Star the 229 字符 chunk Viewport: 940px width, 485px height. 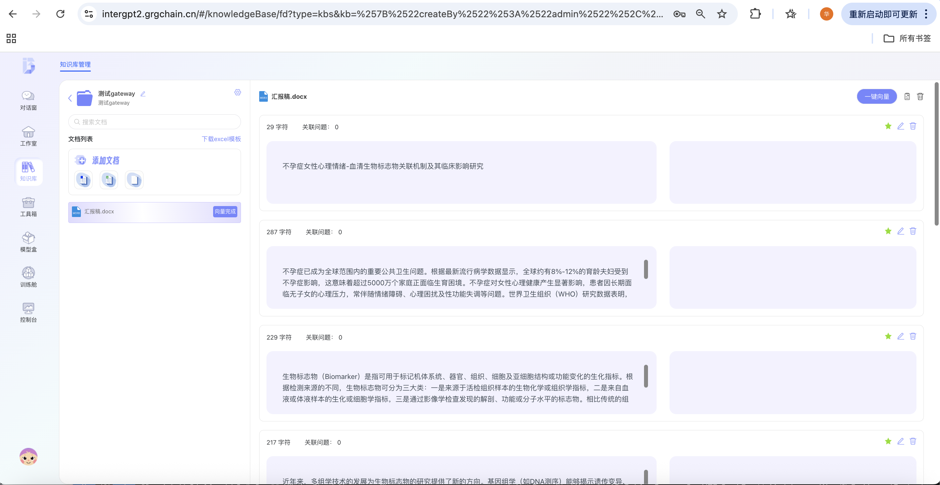pyautogui.click(x=888, y=336)
